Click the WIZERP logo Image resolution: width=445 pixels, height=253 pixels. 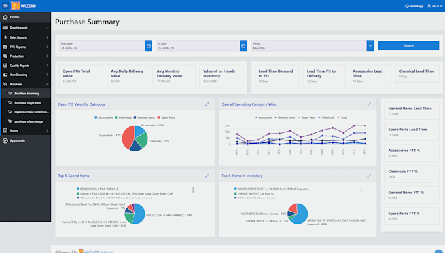(24, 6)
